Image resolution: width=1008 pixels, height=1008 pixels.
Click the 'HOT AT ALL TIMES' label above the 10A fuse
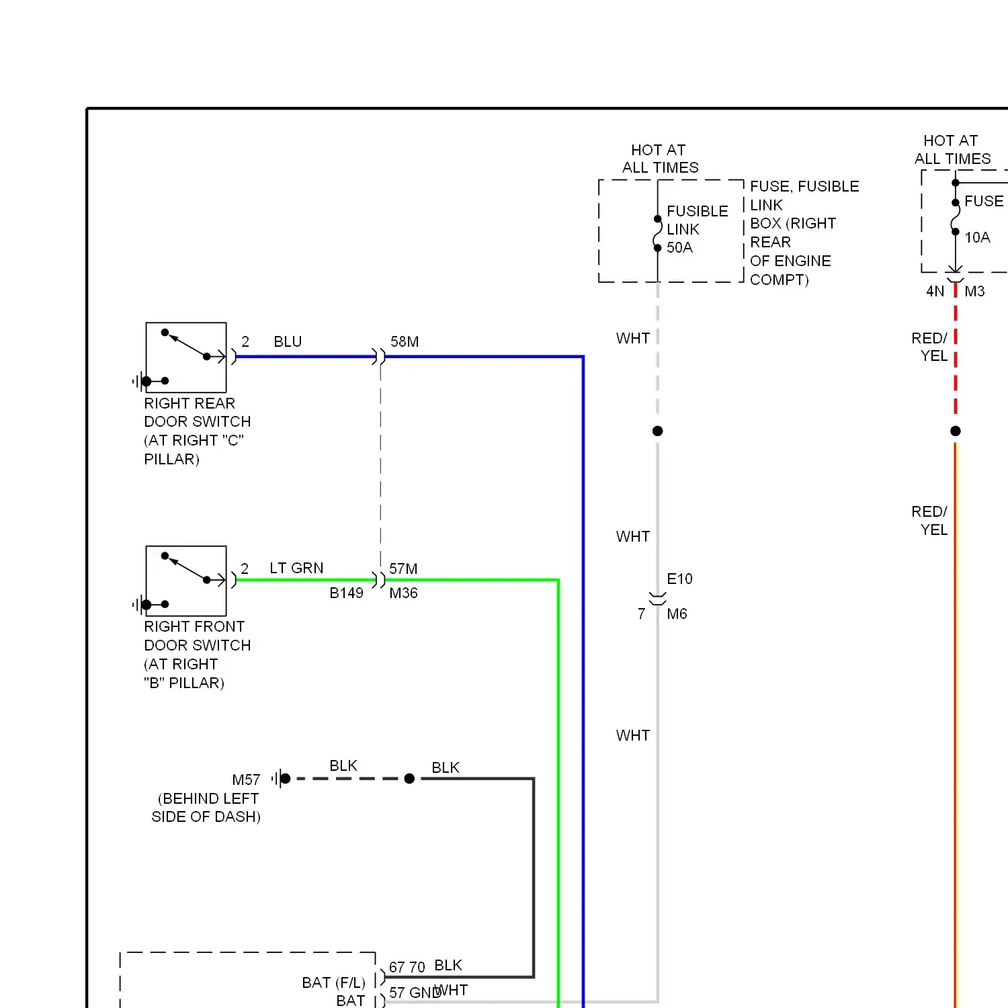(x=952, y=150)
